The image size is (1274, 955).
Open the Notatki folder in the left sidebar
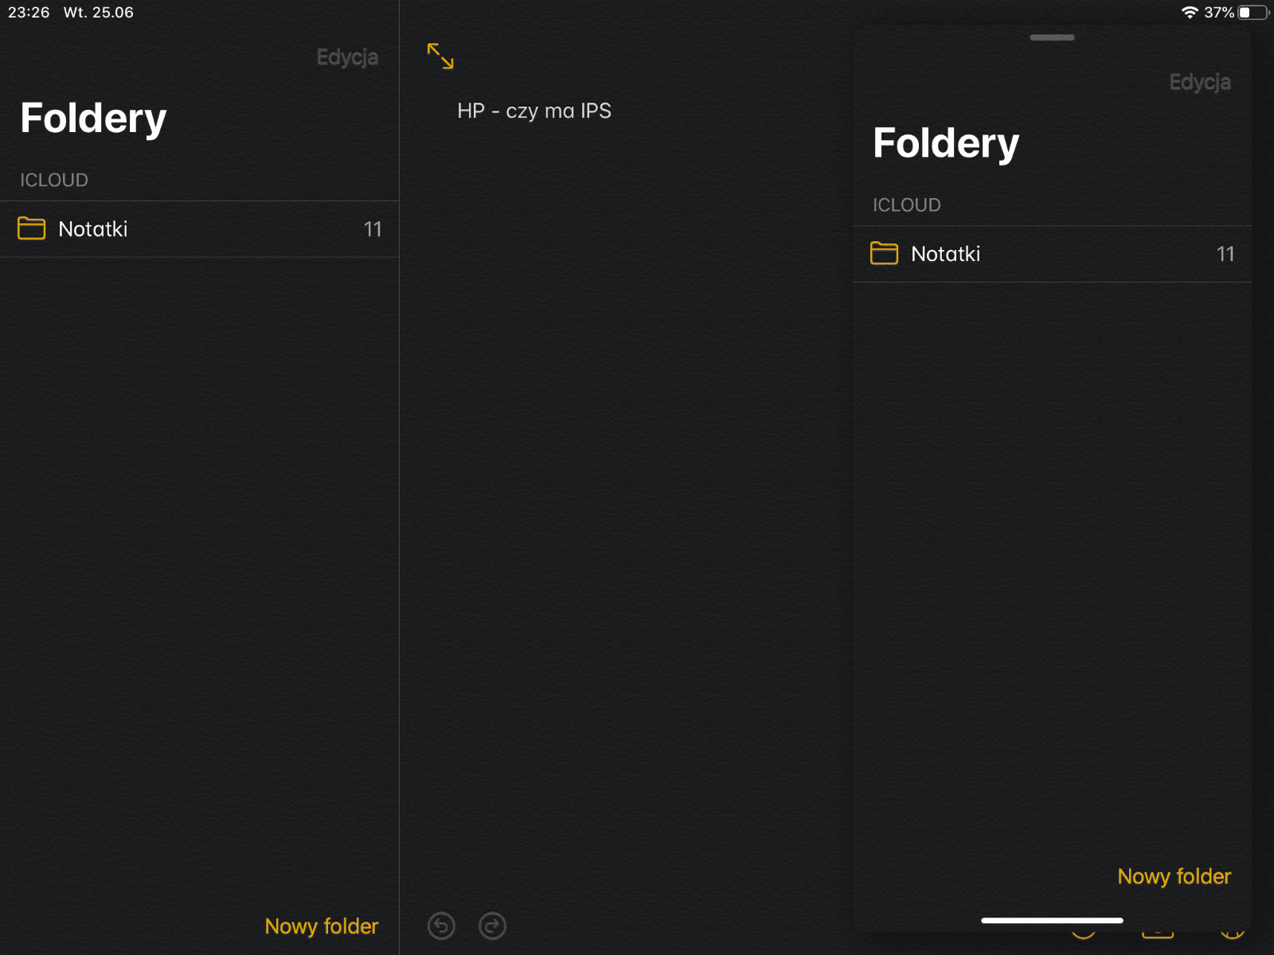(199, 229)
